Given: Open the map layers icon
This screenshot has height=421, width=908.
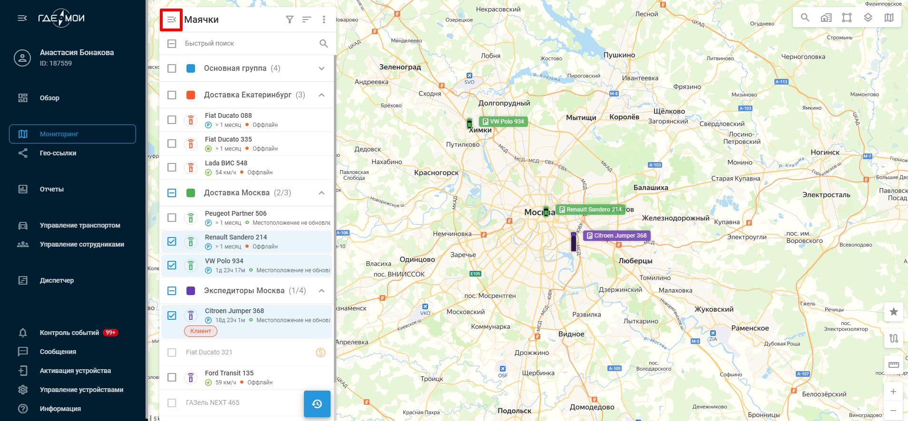Looking at the screenshot, I should point(868,18).
